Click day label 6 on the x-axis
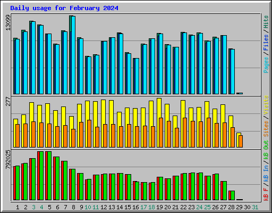The width and height of the screenshot is (272, 213). click(57, 207)
